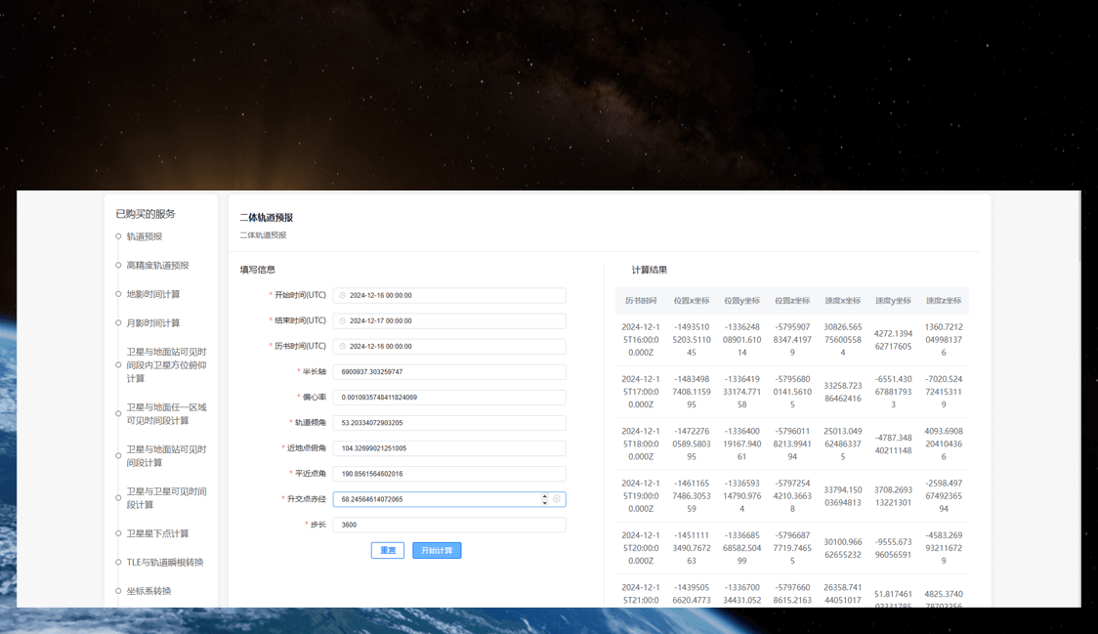Clear the 升交点赤经 field with its clear icon
The height and width of the screenshot is (634, 1098).
tap(557, 499)
